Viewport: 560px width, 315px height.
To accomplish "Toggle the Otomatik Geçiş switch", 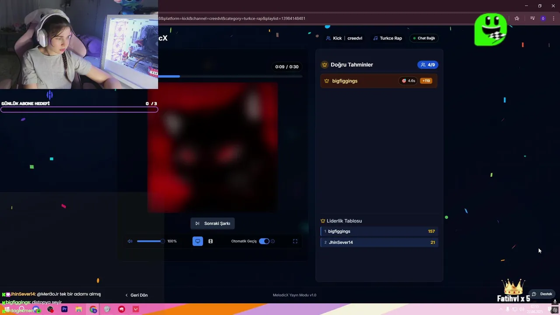I will pos(264,241).
